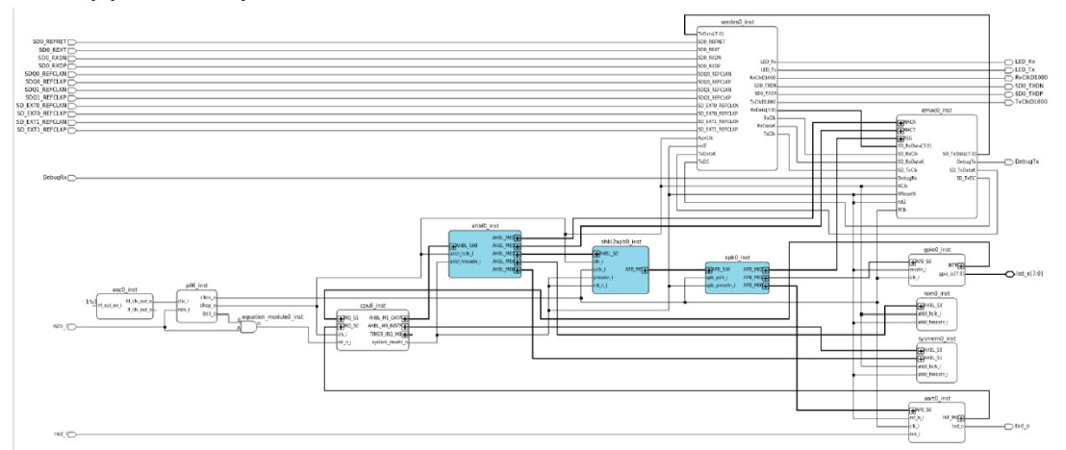Expand the AHBL_S00 bus on ahbl0_inst

coord(453,245)
